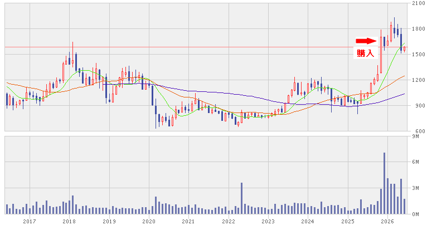Viewport: 427px width, 225px height.
Task: Click the 2024 year label
Action: [x=308, y=221]
